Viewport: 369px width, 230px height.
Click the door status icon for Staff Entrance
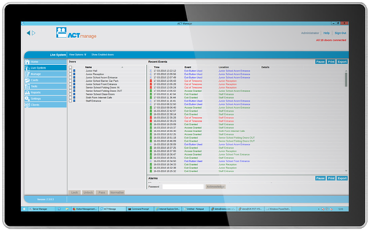pyautogui.click(x=74, y=101)
